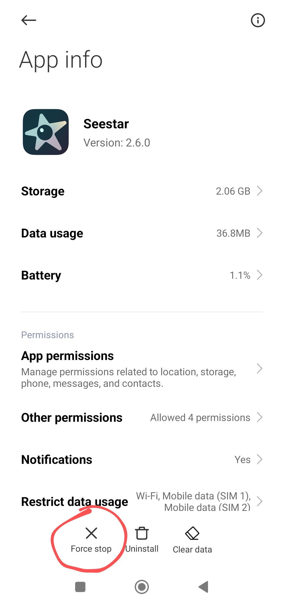Open Restrict data usage setting
Image resolution: width=284 pixels, height=604 pixels.
(x=142, y=502)
